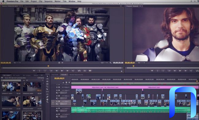Select the Pen tool

(x=47, y=97)
